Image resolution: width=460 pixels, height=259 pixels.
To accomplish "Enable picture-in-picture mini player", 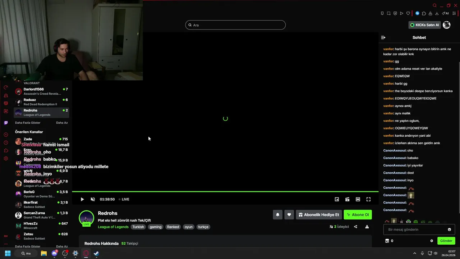I will (337, 199).
